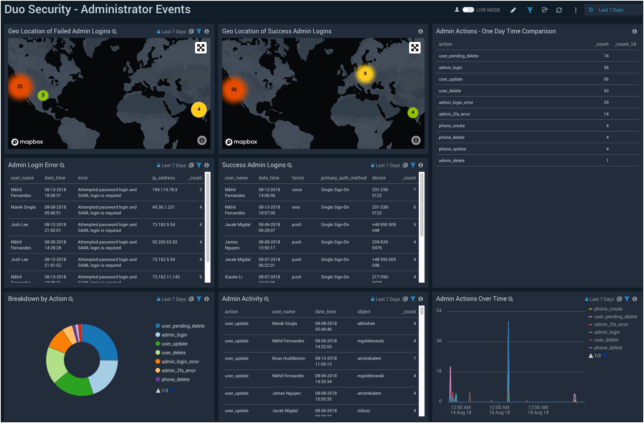The width and height of the screenshot is (644, 423).
Task: Click the Mapbox attribution link
Action: (x=27, y=142)
